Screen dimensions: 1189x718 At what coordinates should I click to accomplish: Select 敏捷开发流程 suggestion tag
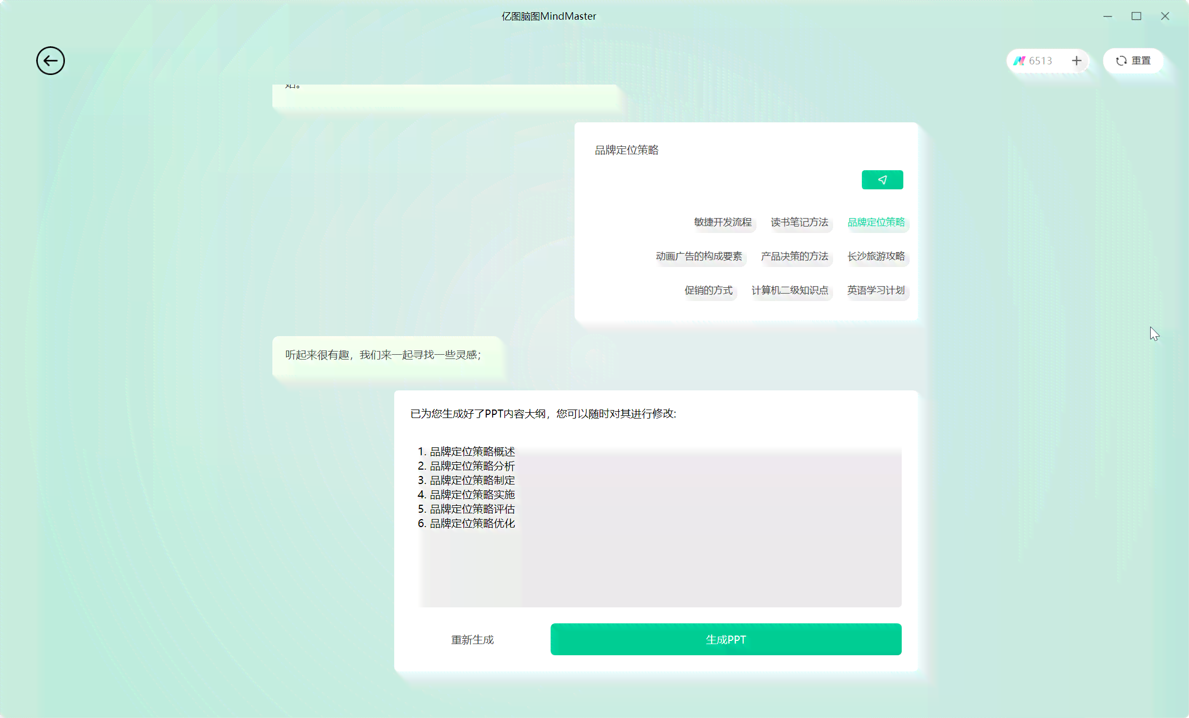coord(723,221)
